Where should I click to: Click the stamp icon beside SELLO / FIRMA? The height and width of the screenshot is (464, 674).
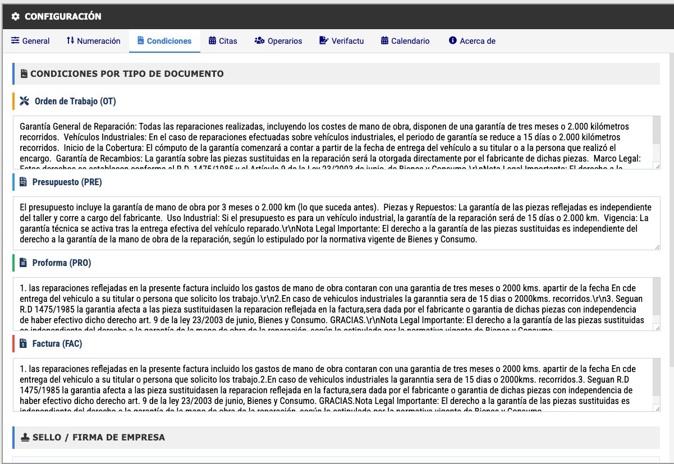pos(24,437)
